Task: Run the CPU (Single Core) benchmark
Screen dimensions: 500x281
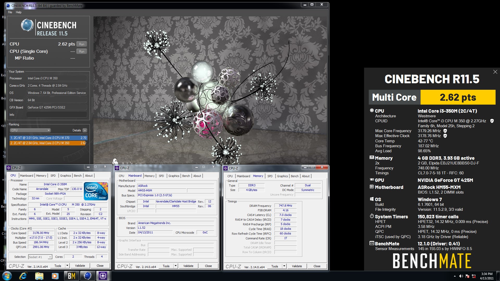Action: (x=82, y=52)
